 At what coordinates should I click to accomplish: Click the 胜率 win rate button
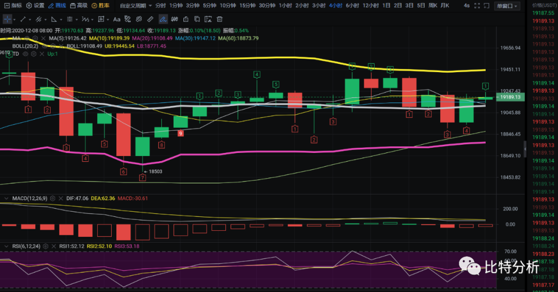pyautogui.click(x=100, y=6)
